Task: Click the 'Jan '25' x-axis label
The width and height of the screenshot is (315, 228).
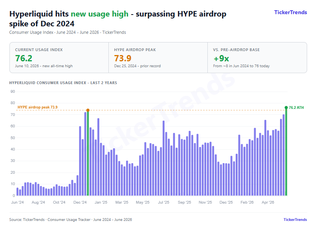Action: point(101,202)
